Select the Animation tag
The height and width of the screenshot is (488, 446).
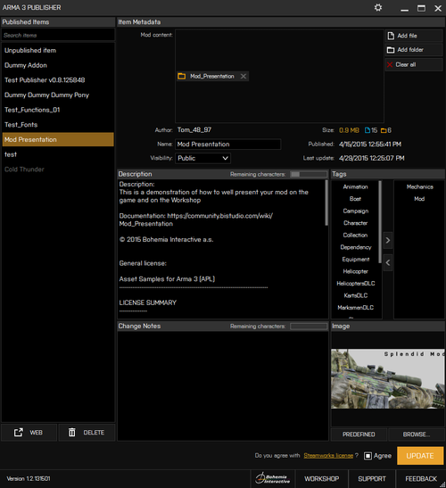[x=355, y=186]
